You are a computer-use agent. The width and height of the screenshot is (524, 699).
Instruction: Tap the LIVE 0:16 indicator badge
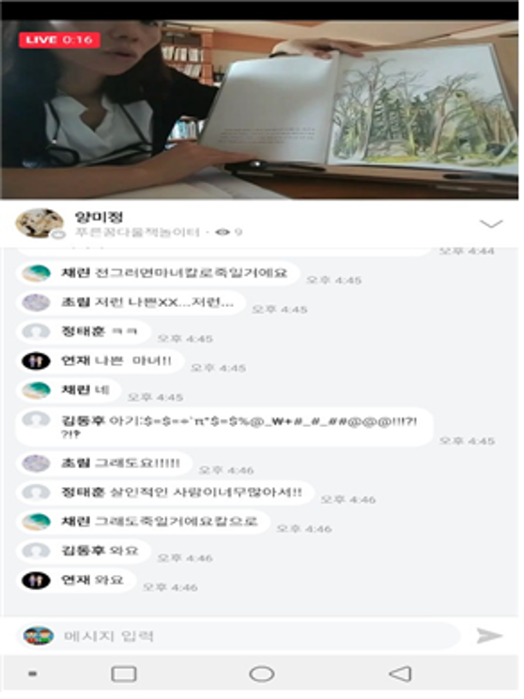59,39
